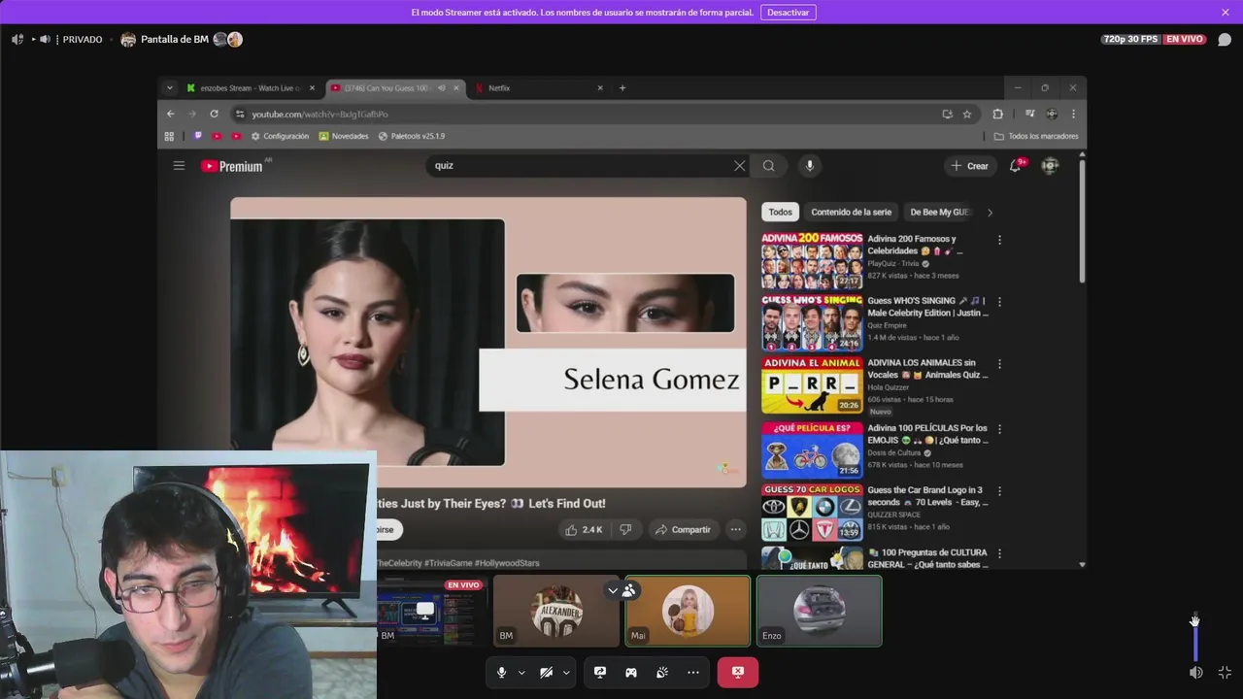Image resolution: width=1243 pixels, height=699 pixels.
Task: Open Guess WHO'S SINGING video title
Action: pyautogui.click(x=927, y=307)
